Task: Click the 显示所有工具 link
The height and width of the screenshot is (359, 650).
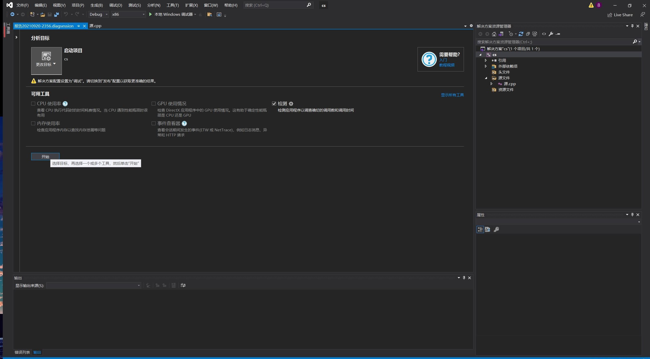Action: tap(452, 95)
